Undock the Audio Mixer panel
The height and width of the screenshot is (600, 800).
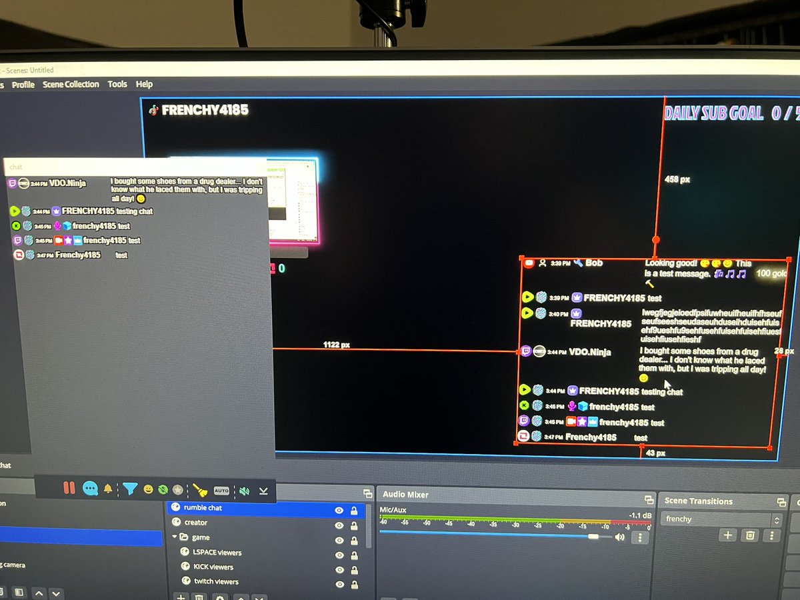point(649,499)
